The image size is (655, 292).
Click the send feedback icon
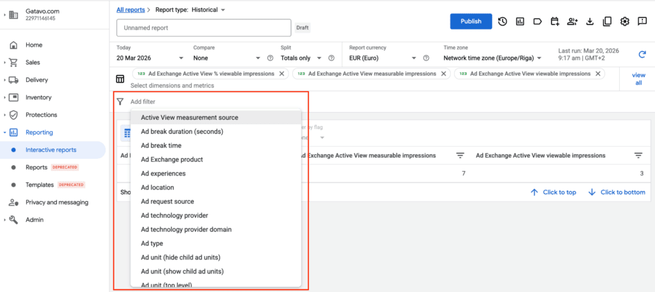click(642, 21)
